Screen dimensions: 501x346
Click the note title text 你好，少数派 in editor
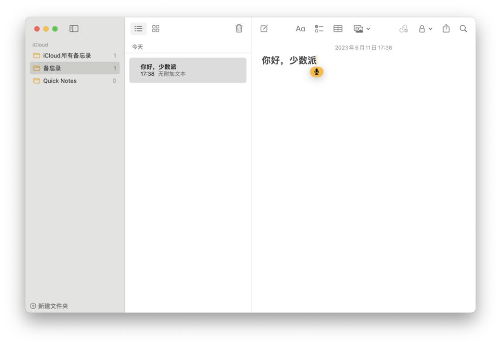(x=289, y=60)
